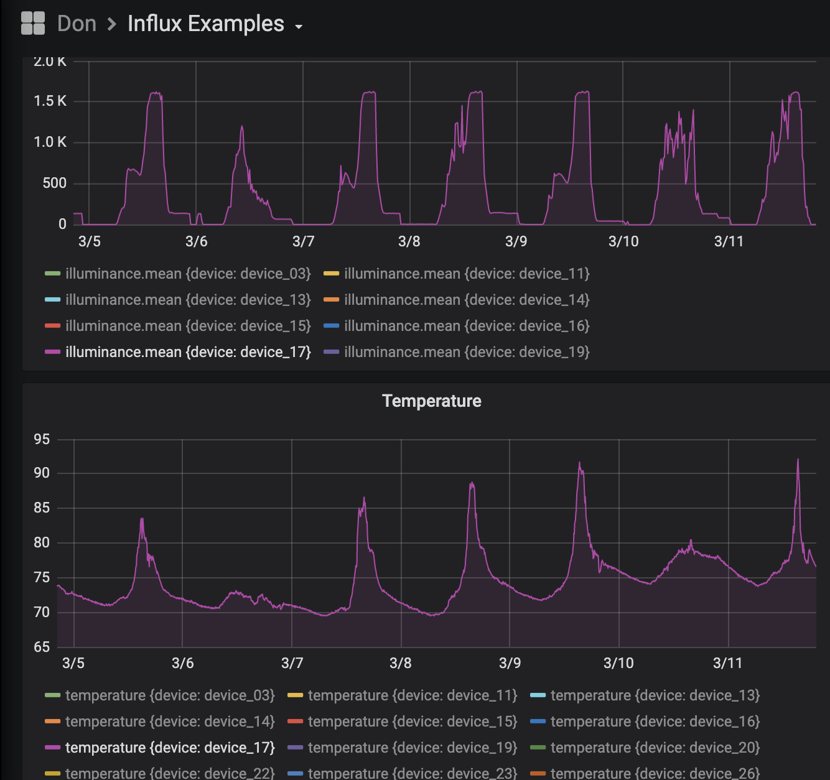830x780 pixels.
Task: Expand the Influx Examples dropdown caret
Action: 299,27
